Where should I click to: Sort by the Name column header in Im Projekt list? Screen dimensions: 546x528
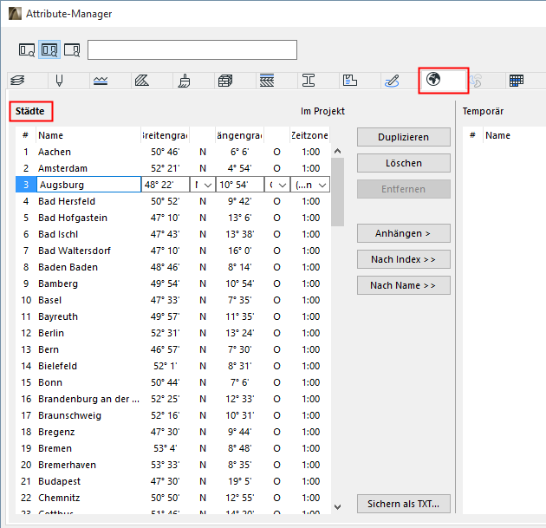point(88,135)
